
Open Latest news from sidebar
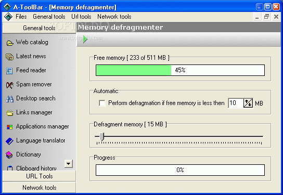[31, 56]
